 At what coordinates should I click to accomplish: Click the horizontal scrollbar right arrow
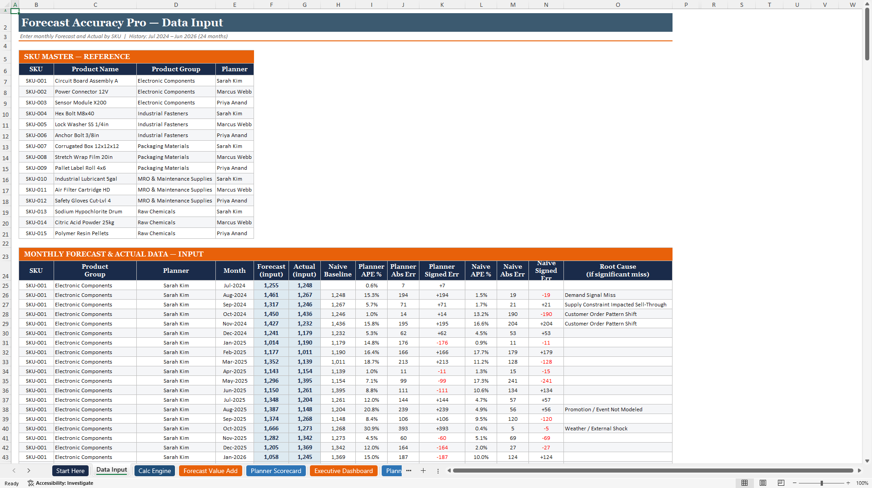(x=859, y=471)
